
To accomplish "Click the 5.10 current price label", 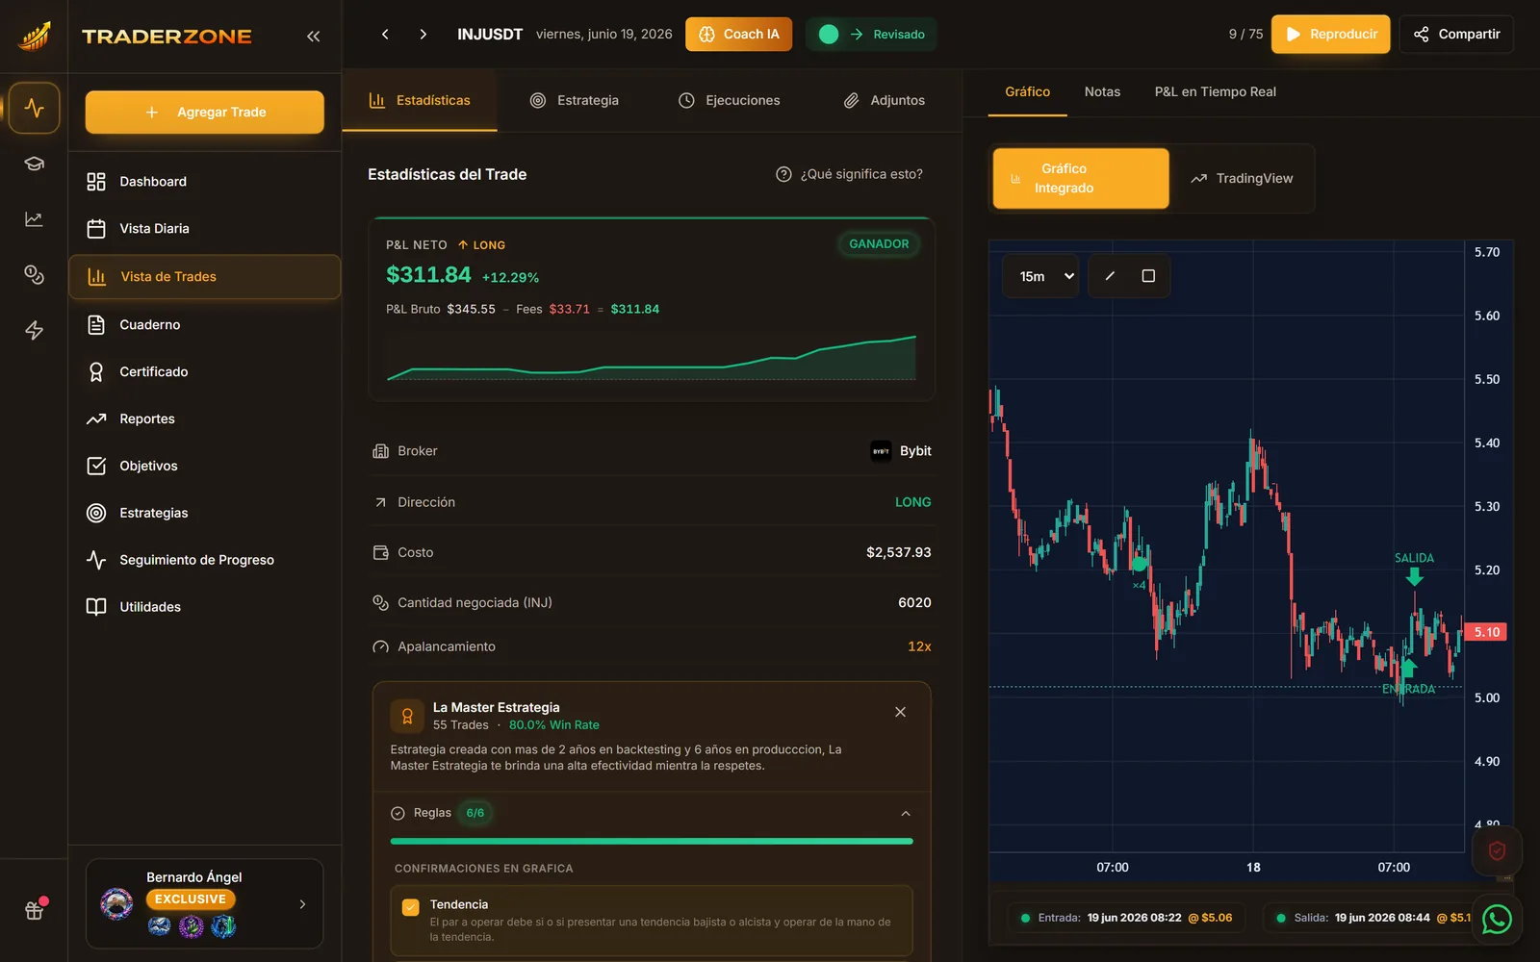I will [1485, 632].
